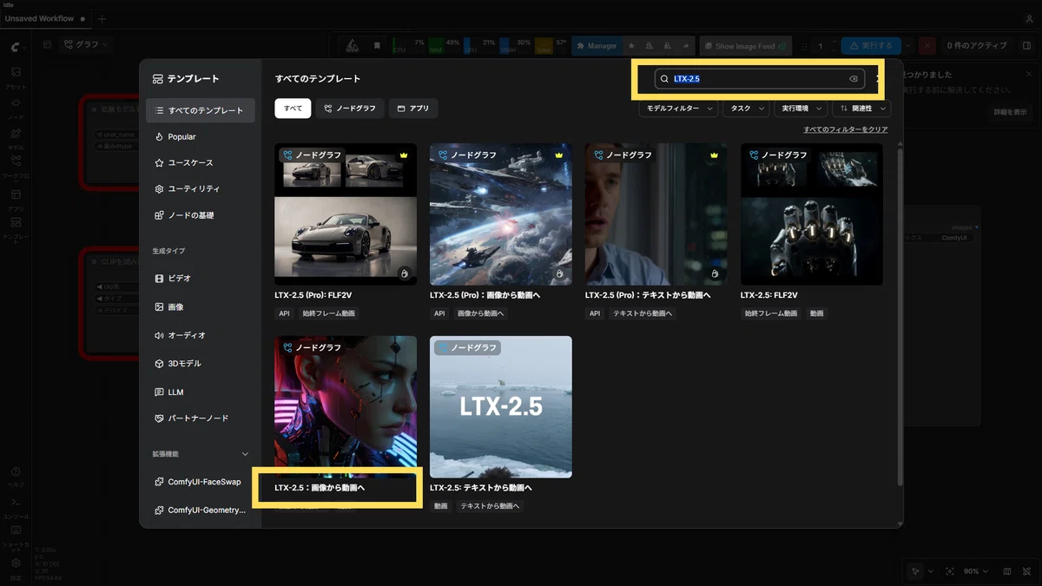Viewport: 1042px width, 586px height.
Task: Click the fit view icon in bottom bar
Action: [949, 571]
